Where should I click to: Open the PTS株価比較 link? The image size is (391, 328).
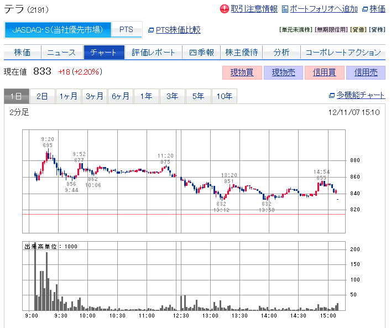tap(178, 30)
